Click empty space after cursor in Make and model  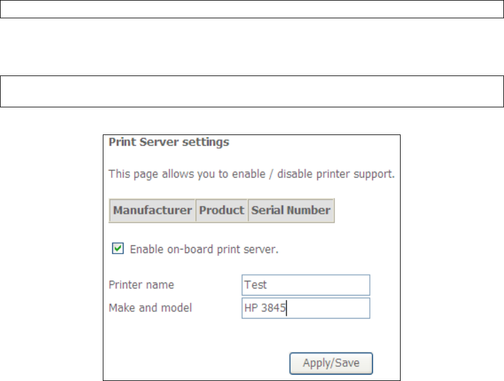[x=328, y=308]
